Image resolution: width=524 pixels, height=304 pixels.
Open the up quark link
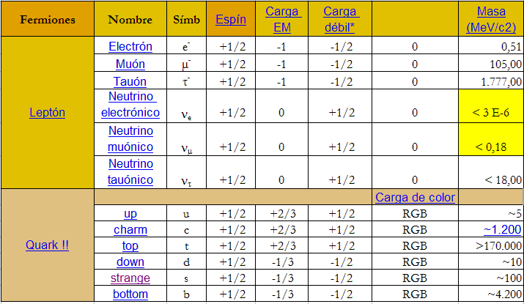pos(130,214)
